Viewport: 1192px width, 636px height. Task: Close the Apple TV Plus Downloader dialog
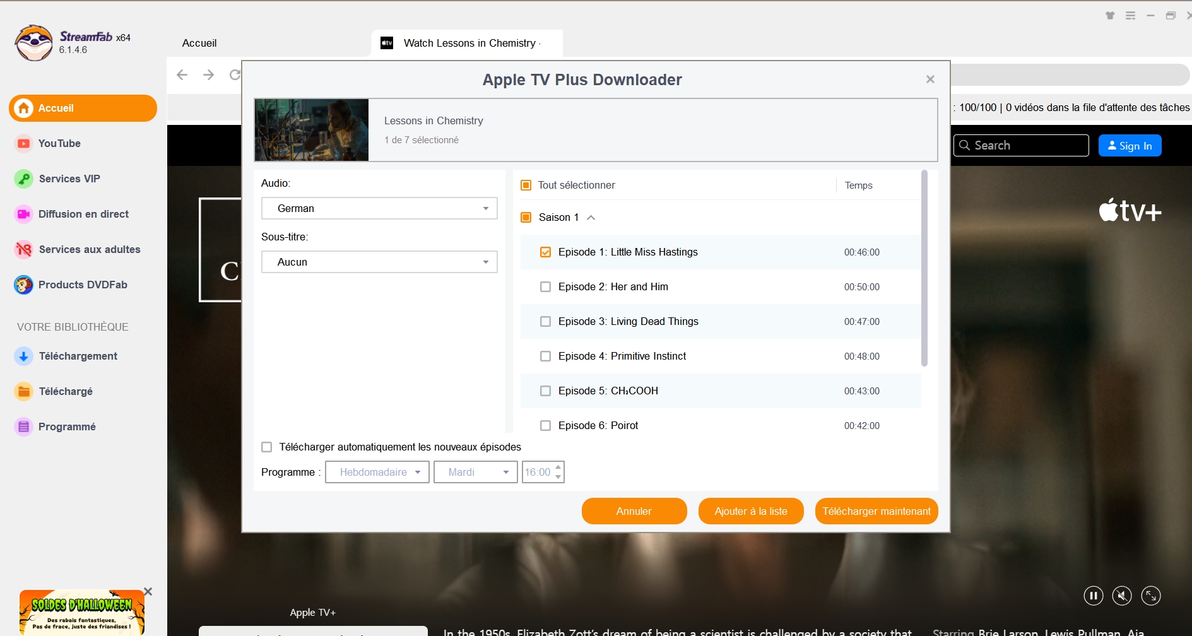pyautogui.click(x=930, y=79)
